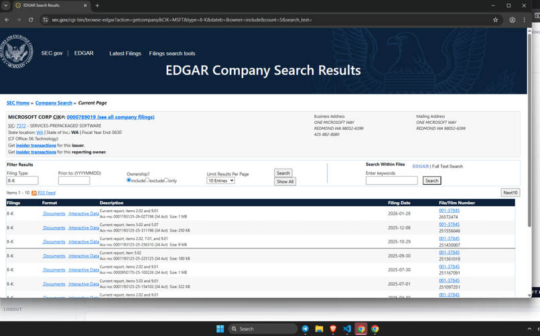Open EDGAR in the header navigation
Image resolution: width=540 pixels, height=336 pixels.
(x=84, y=54)
